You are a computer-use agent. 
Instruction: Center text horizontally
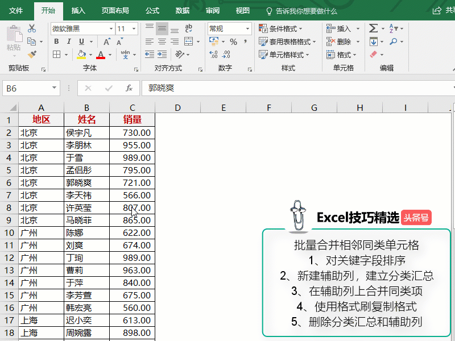[162, 41]
